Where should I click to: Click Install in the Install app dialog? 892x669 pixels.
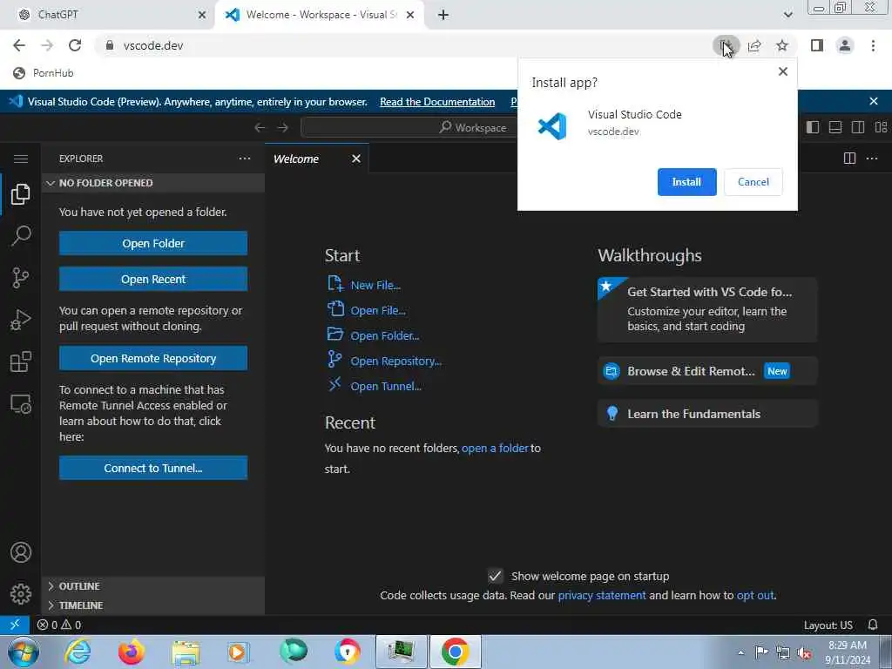tap(686, 182)
